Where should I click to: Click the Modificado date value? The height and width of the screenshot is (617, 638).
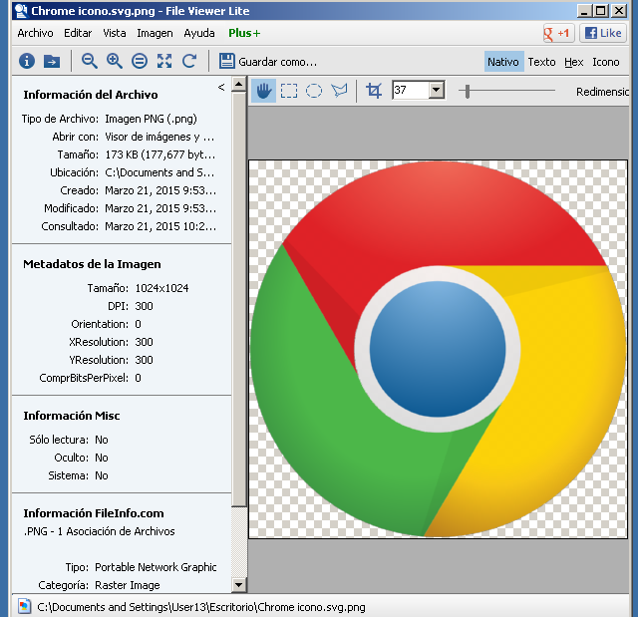(160, 208)
